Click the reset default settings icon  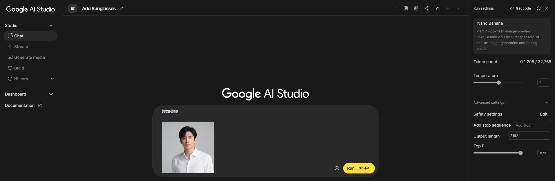pyautogui.click(x=538, y=8)
